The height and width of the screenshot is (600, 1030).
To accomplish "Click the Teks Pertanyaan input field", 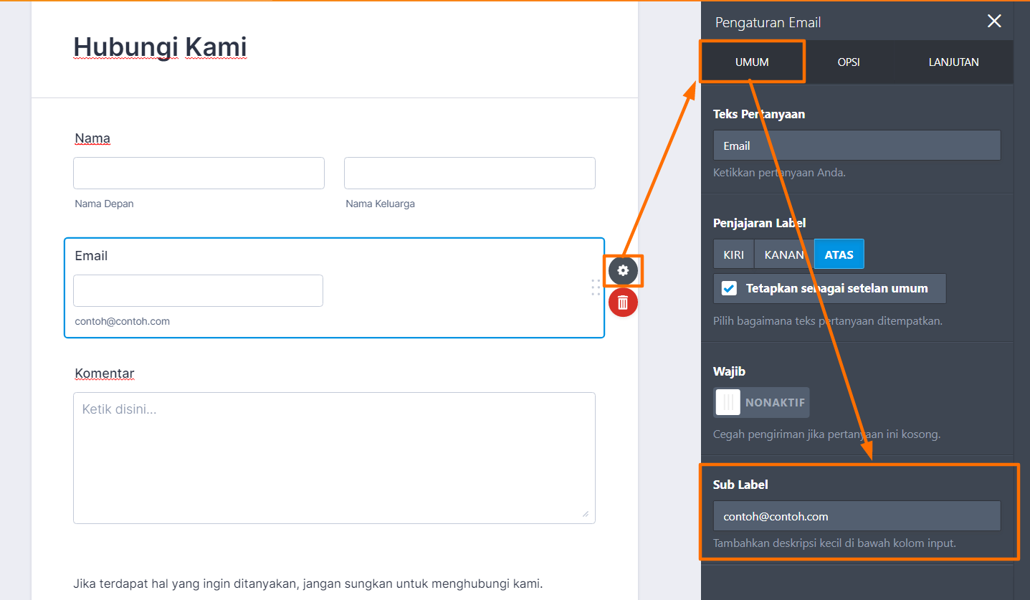I will point(857,146).
